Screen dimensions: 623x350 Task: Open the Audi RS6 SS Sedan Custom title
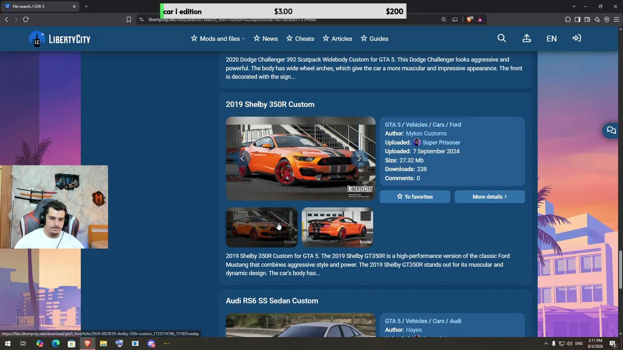(x=272, y=301)
